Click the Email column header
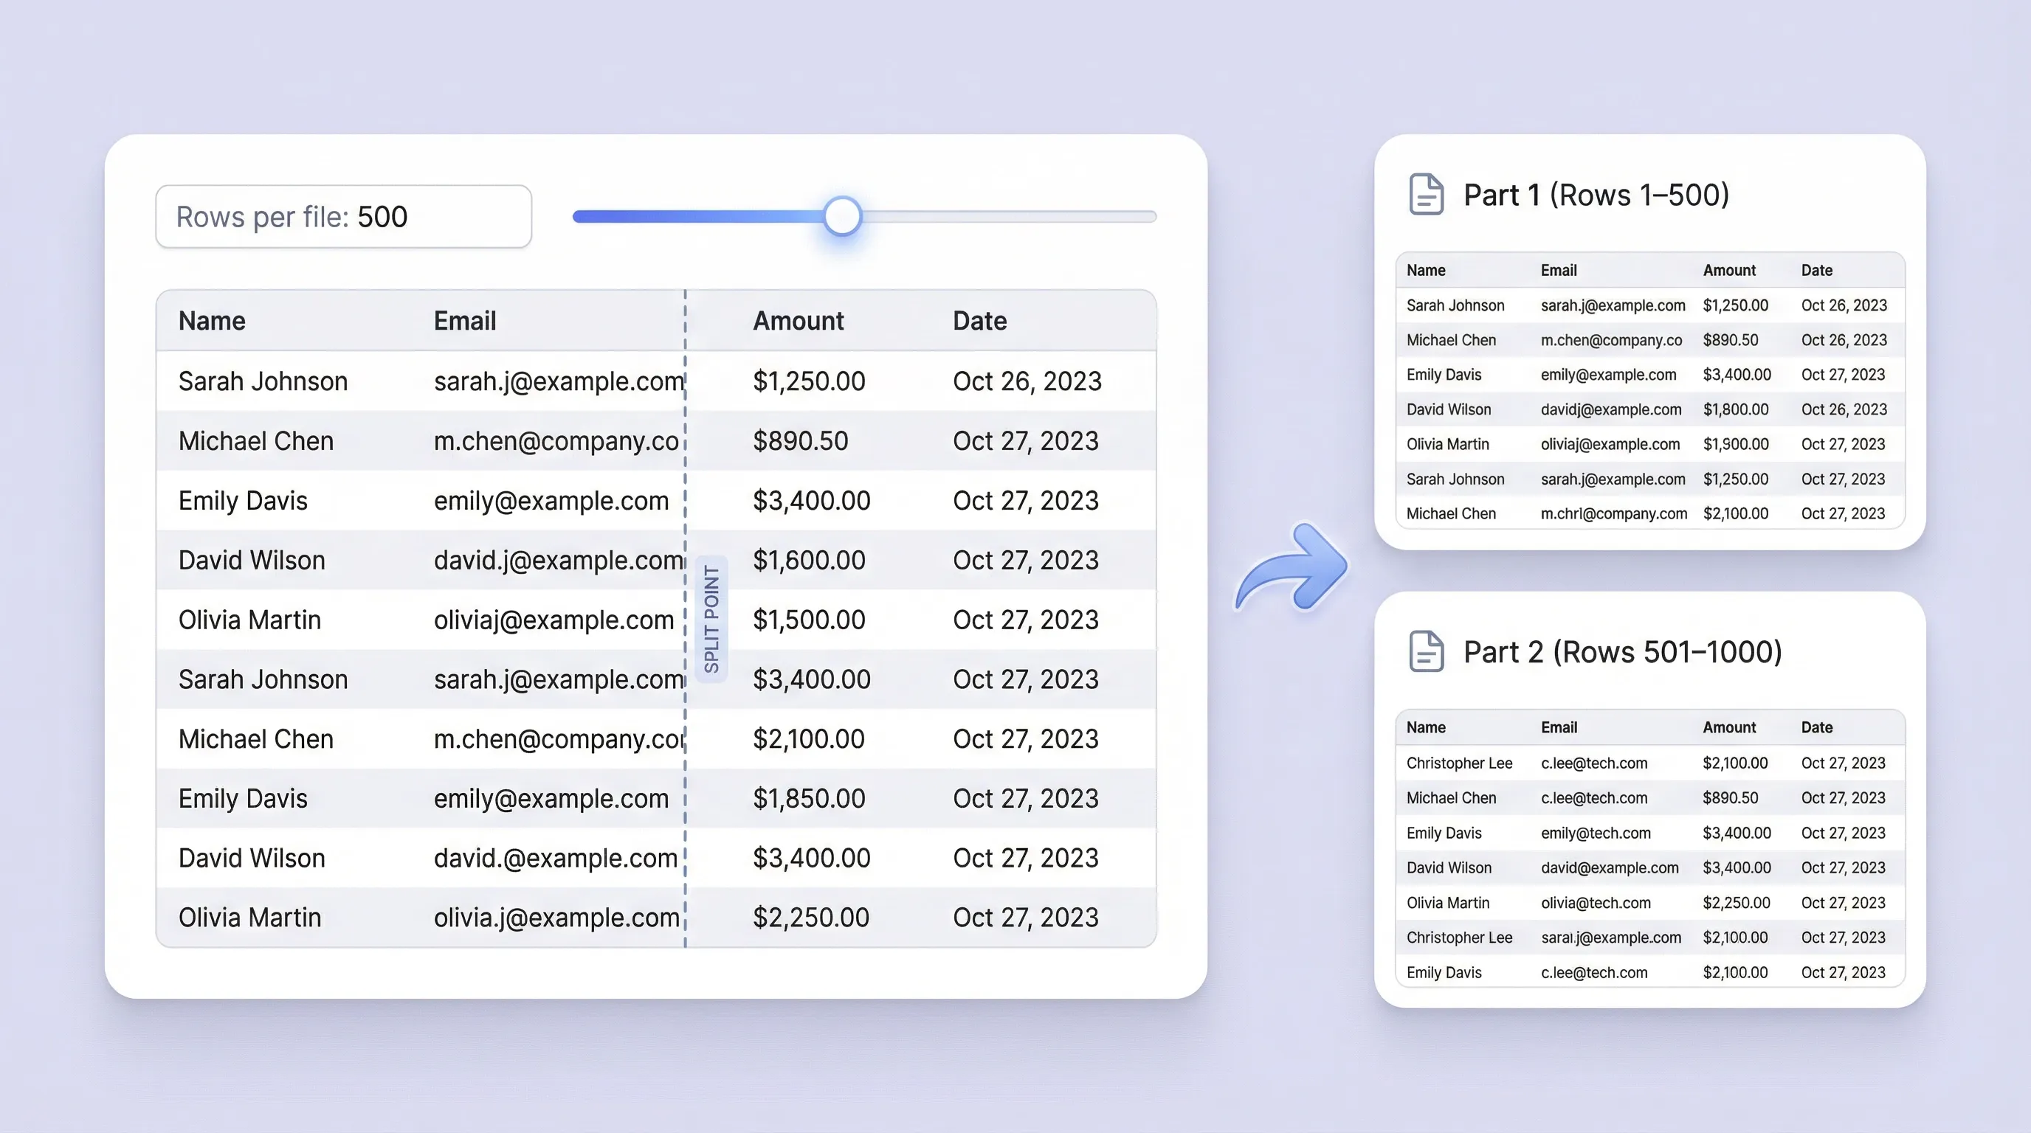2031x1133 pixels. [x=464, y=320]
